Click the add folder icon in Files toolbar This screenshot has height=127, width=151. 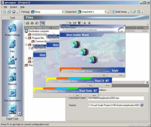coord(27,23)
